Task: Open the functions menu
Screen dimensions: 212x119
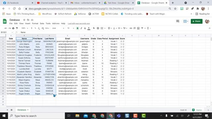Action: click(x=149, y=28)
